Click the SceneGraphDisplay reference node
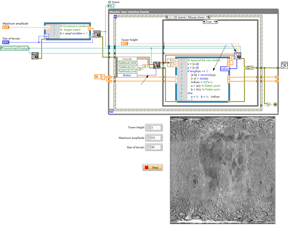 [14, 48]
